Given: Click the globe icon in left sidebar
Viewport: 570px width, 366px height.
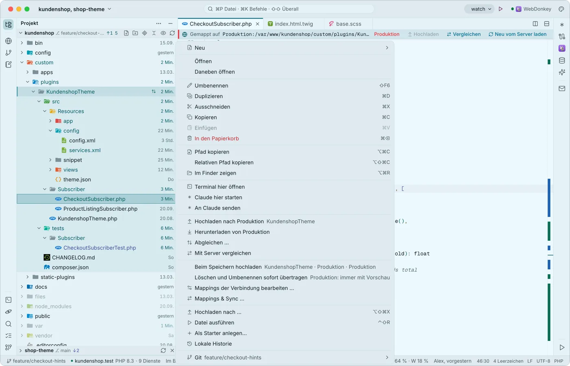Looking at the screenshot, I should (9, 41).
